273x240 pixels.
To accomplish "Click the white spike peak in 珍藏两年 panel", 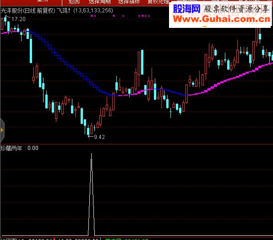I will 92,154.
